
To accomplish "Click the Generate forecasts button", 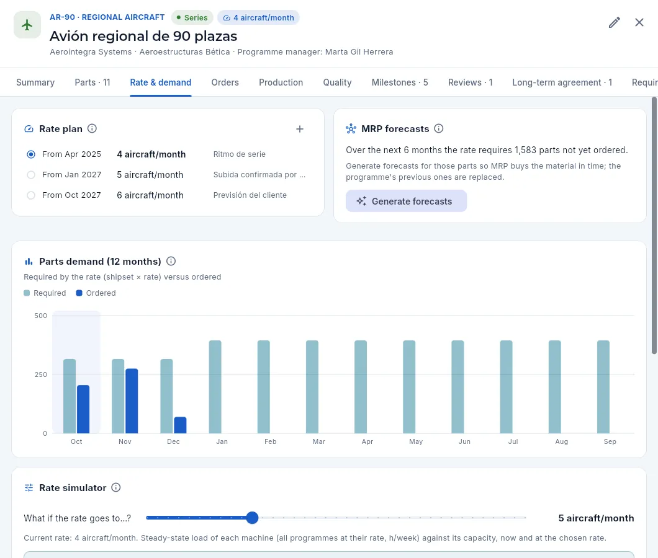I will (406, 201).
